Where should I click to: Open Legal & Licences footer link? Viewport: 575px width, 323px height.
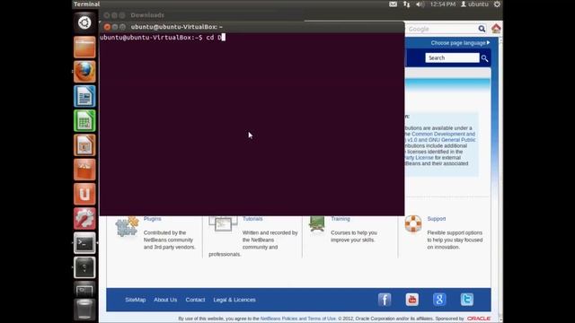click(x=234, y=300)
